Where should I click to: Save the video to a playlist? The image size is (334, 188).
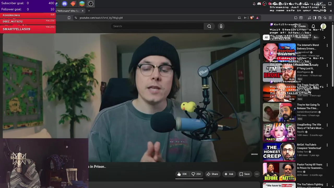pos(244,174)
